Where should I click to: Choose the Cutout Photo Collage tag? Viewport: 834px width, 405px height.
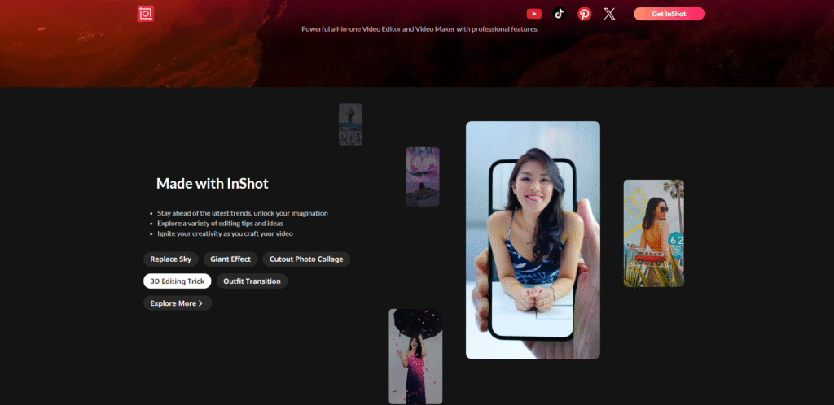(x=306, y=259)
